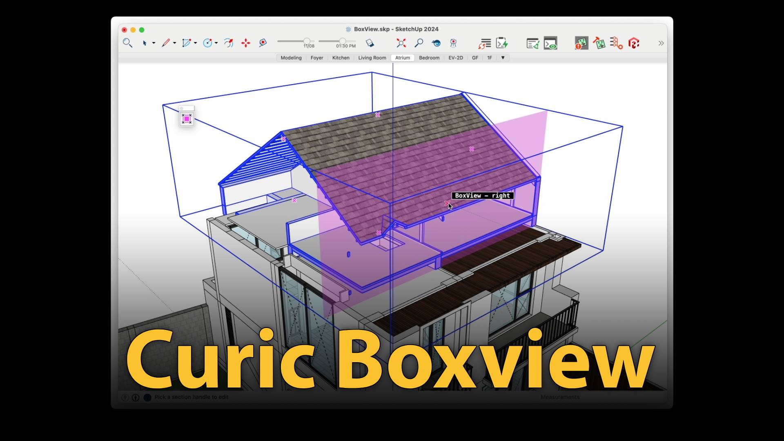Open the Bedroom scene tab
Image resolution: width=784 pixels, height=441 pixels.
click(x=429, y=58)
